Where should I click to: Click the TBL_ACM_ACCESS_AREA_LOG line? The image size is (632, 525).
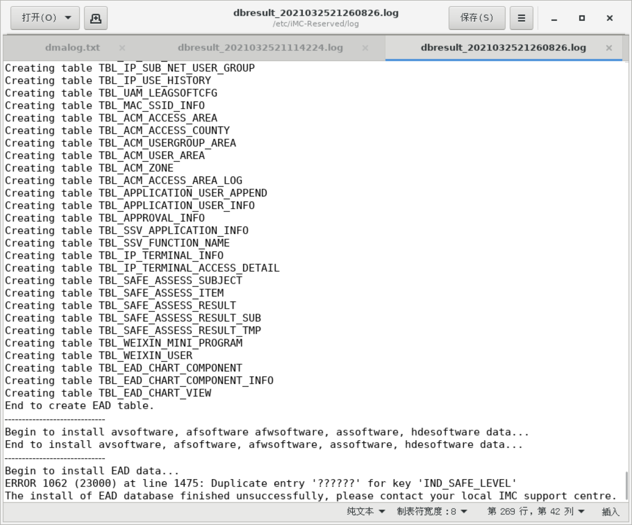click(x=124, y=181)
